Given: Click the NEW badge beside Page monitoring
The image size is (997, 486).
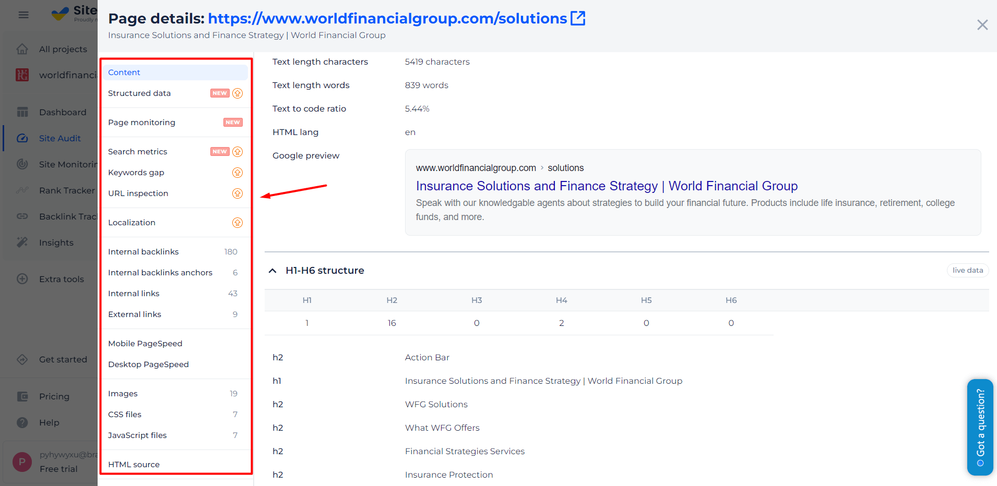Looking at the screenshot, I should tap(233, 123).
